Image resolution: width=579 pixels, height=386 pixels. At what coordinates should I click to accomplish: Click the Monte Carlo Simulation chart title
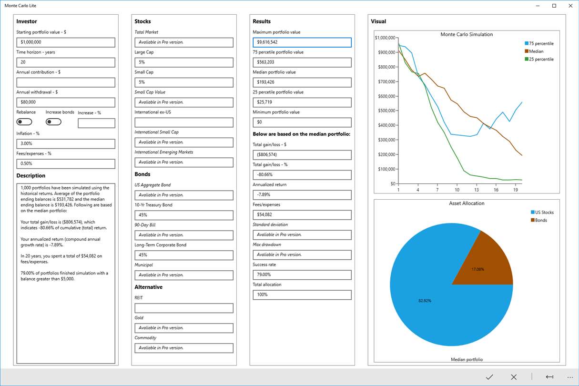pos(467,35)
